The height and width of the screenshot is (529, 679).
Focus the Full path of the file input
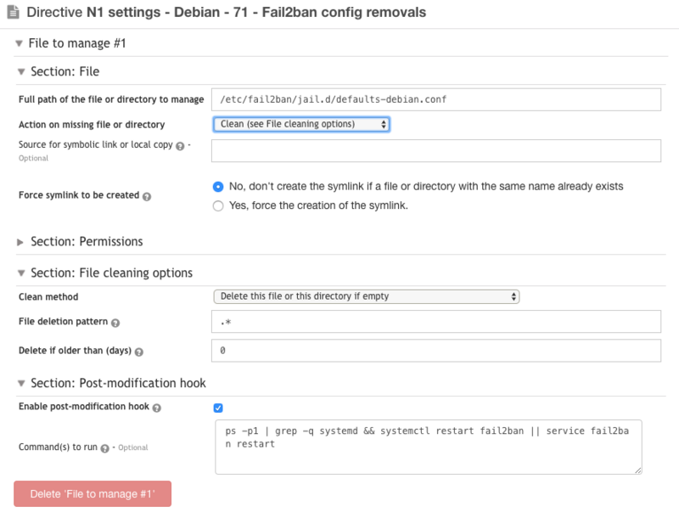436,99
